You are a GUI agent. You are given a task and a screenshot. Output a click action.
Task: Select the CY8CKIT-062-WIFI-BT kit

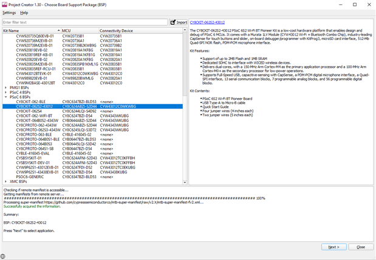point(92,116)
